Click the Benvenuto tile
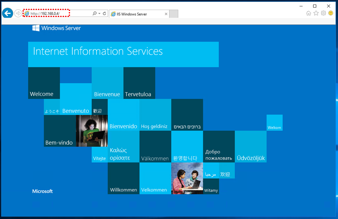 (x=76, y=99)
